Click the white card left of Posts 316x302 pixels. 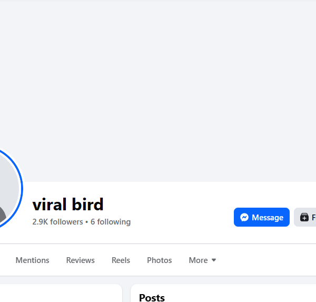tap(61, 293)
